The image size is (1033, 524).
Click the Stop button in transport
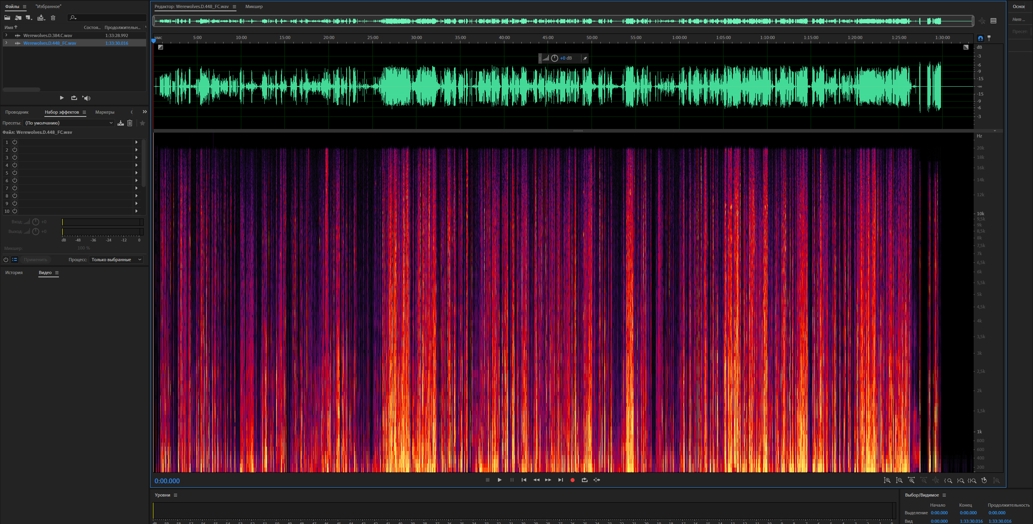tap(487, 480)
